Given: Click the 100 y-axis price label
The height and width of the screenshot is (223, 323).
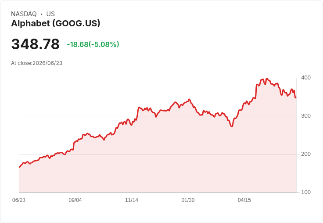Looking at the screenshot, I should click(306, 192).
